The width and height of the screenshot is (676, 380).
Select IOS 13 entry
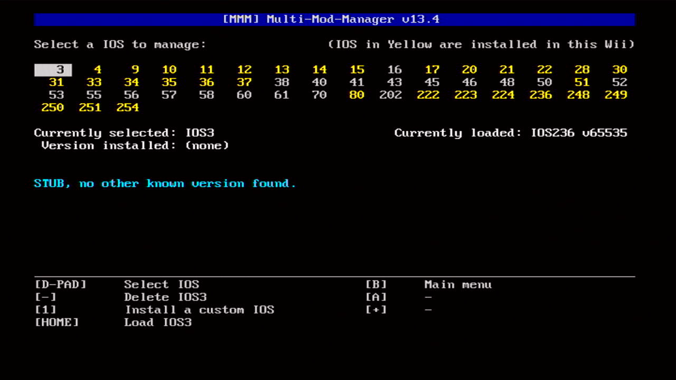pos(282,70)
